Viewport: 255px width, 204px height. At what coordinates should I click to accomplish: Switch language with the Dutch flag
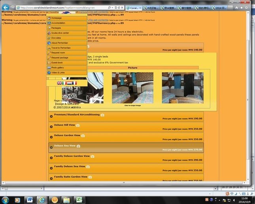click(69, 83)
